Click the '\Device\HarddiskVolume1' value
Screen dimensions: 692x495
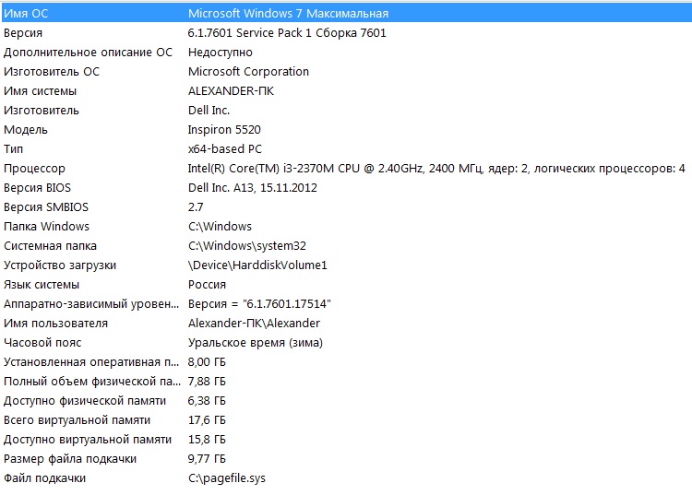click(x=257, y=265)
